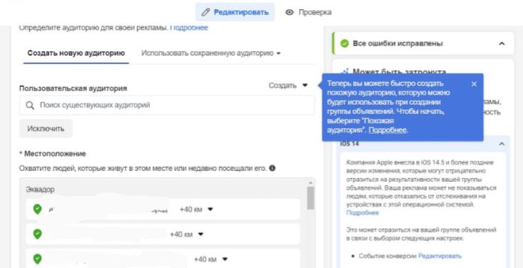Click the eye icon beside Проверка
The image size is (523, 268).
[289, 12]
